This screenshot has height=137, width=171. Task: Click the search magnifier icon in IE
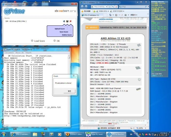click(146, 7)
